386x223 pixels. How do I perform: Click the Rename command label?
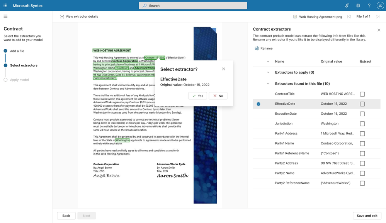(x=266, y=48)
